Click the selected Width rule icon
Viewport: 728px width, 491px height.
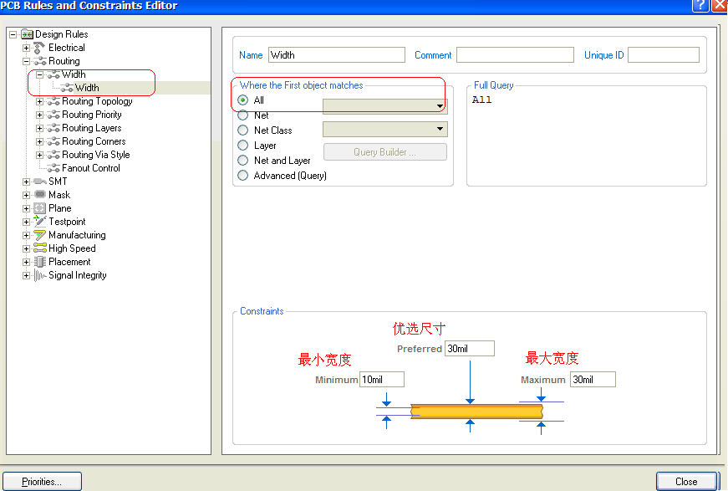[68, 88]
